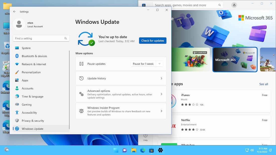The width and height of the screenshot is (276, 155).
Task: Click the Find a setting search box
Action: coord(41,38)
